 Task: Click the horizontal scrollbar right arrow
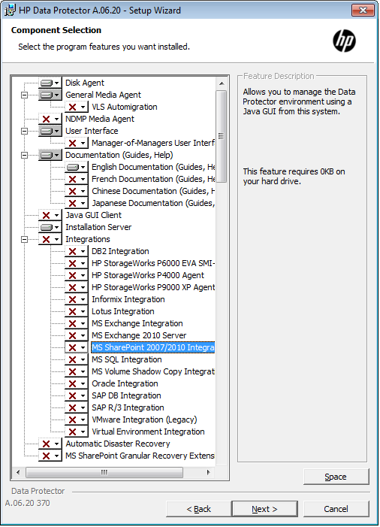(x=209, y=472)
